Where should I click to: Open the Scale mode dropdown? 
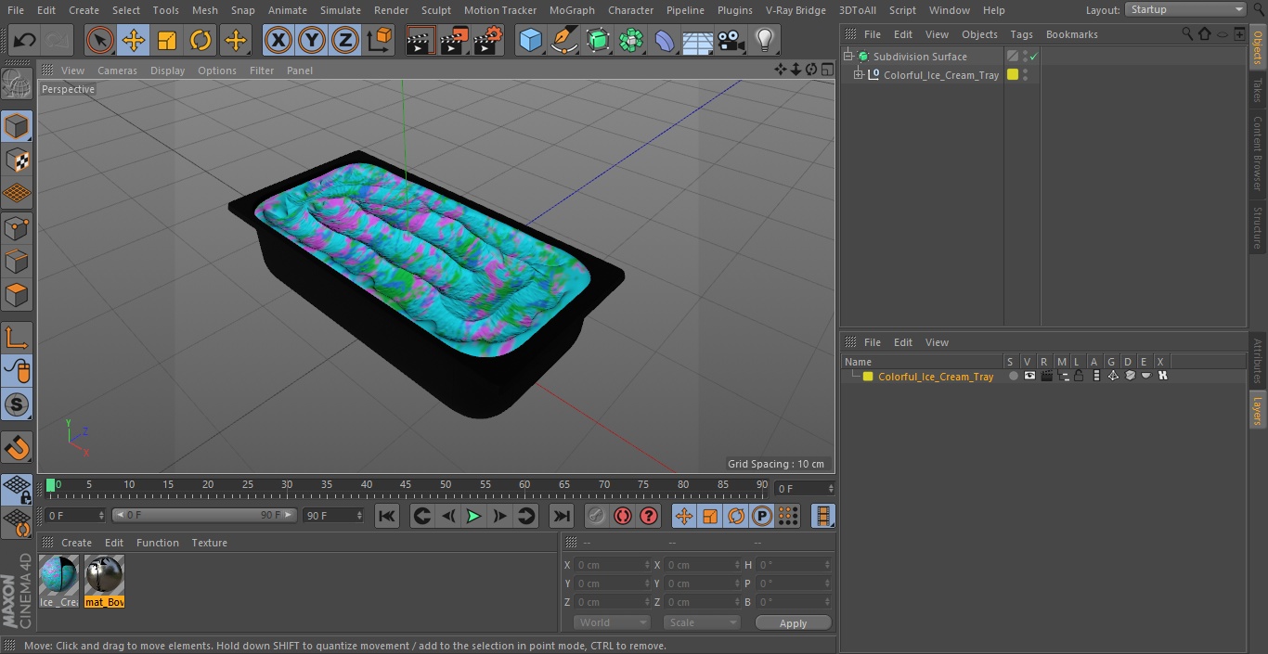point(701,622)
